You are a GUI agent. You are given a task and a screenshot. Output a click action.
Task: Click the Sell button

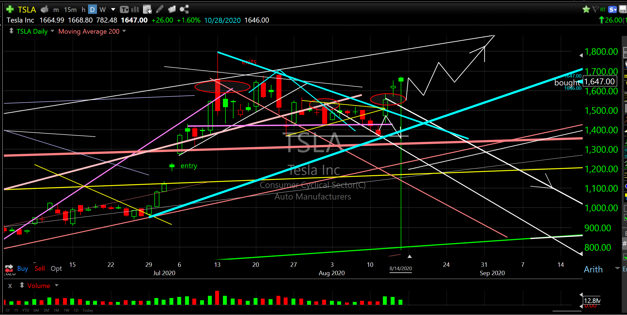(x=40, y=269)
